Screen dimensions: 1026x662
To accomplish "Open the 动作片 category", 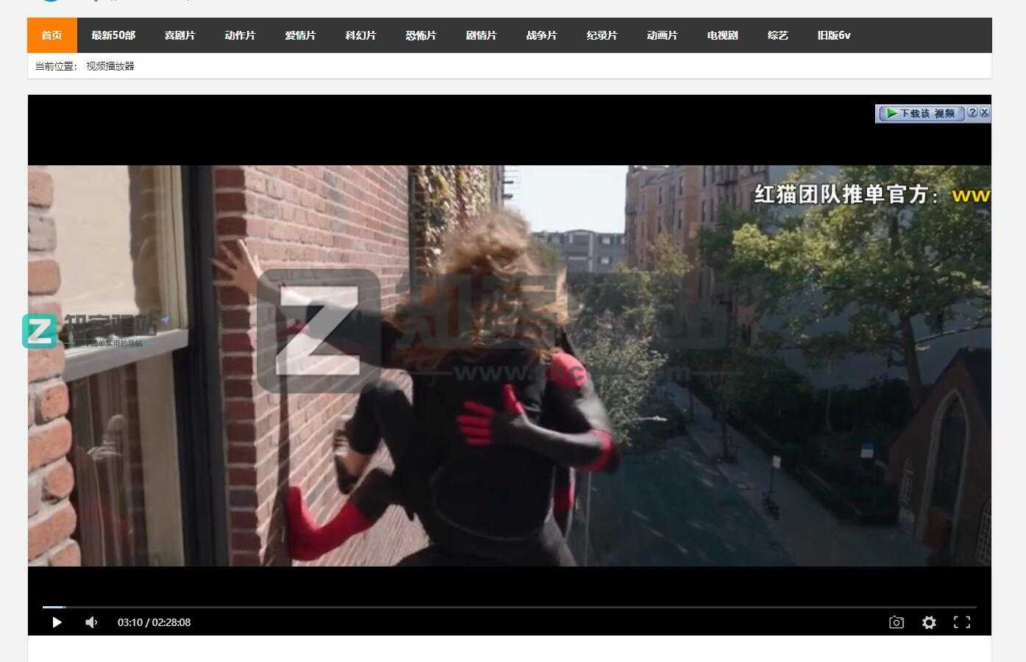I will [240, 35].
